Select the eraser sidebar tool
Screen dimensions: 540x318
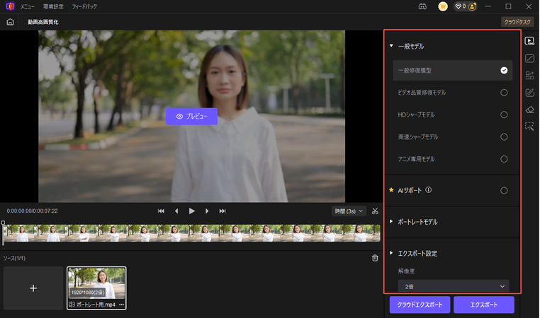[529, 110]
